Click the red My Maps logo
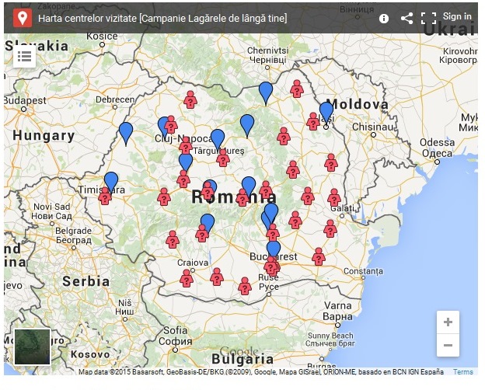Screen dimensions: 485x390 coord(23,18)
